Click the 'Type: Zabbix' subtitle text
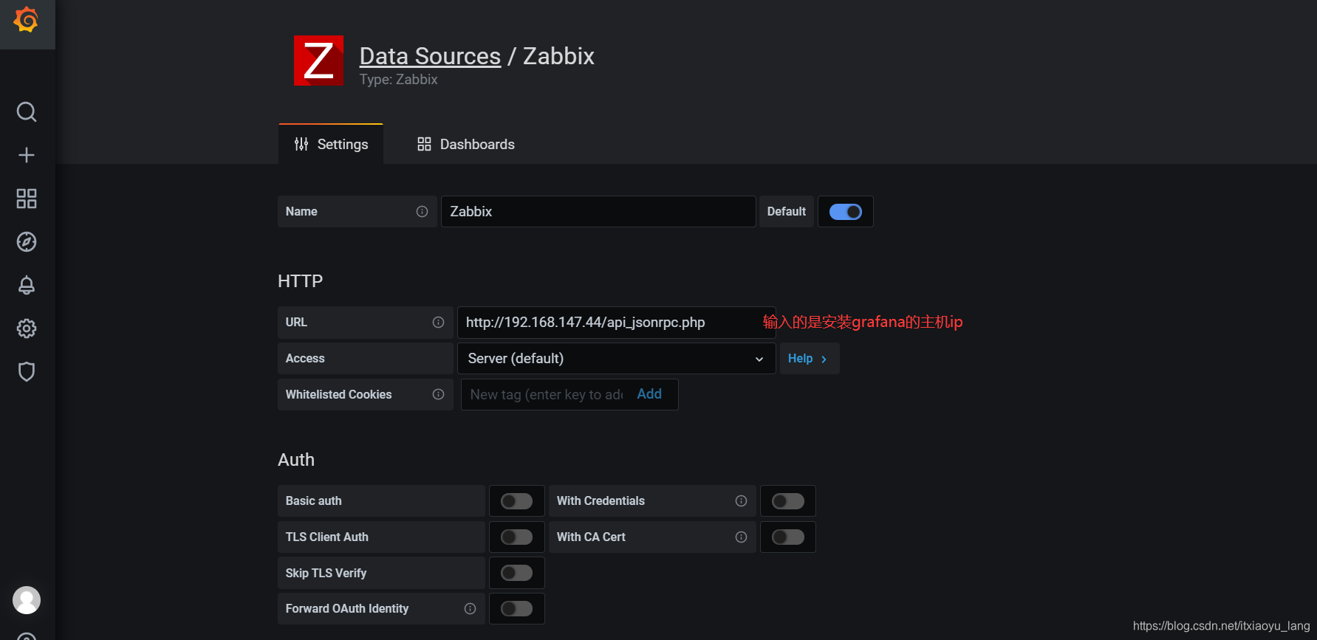 (399, 80)
